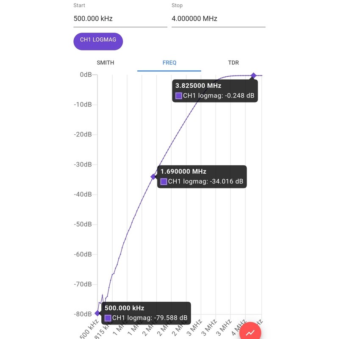Screen dimensions: 339x339
Task: Click the Stop frequency 4.000000 MHz field
Action: click(x=218, y=19)
